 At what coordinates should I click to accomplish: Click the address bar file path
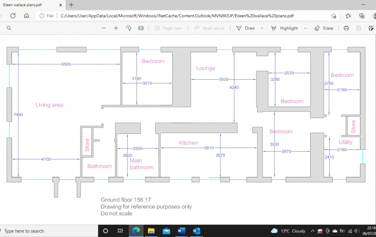tap(177, 16)
